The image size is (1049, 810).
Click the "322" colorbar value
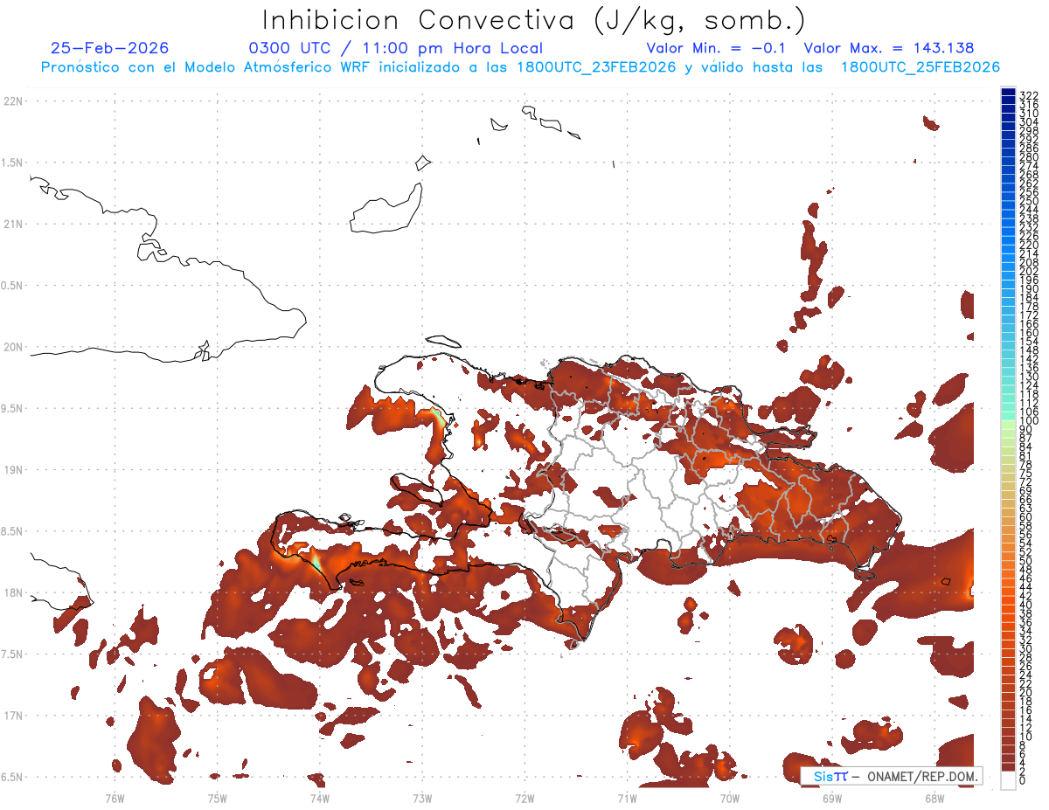pos(1028,95)
